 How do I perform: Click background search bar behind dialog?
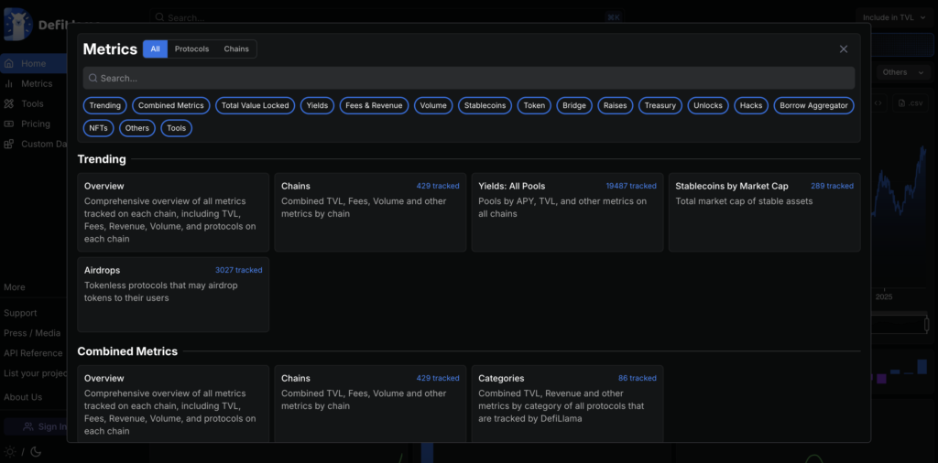tap(386, 17)
